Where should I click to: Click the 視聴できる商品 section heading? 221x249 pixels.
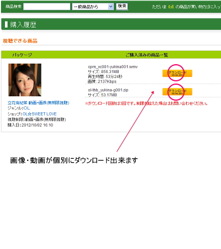(x=20, y=41)
